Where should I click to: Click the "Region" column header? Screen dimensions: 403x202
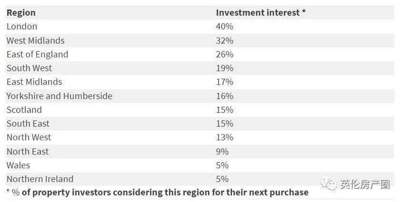tap(21, 13)
